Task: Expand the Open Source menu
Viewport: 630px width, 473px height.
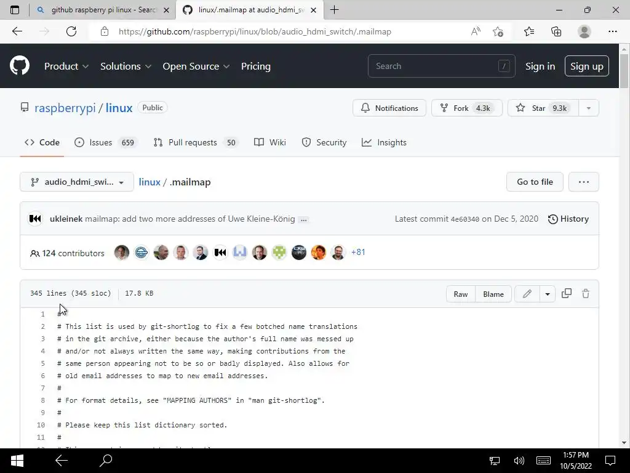Action: 196,67
